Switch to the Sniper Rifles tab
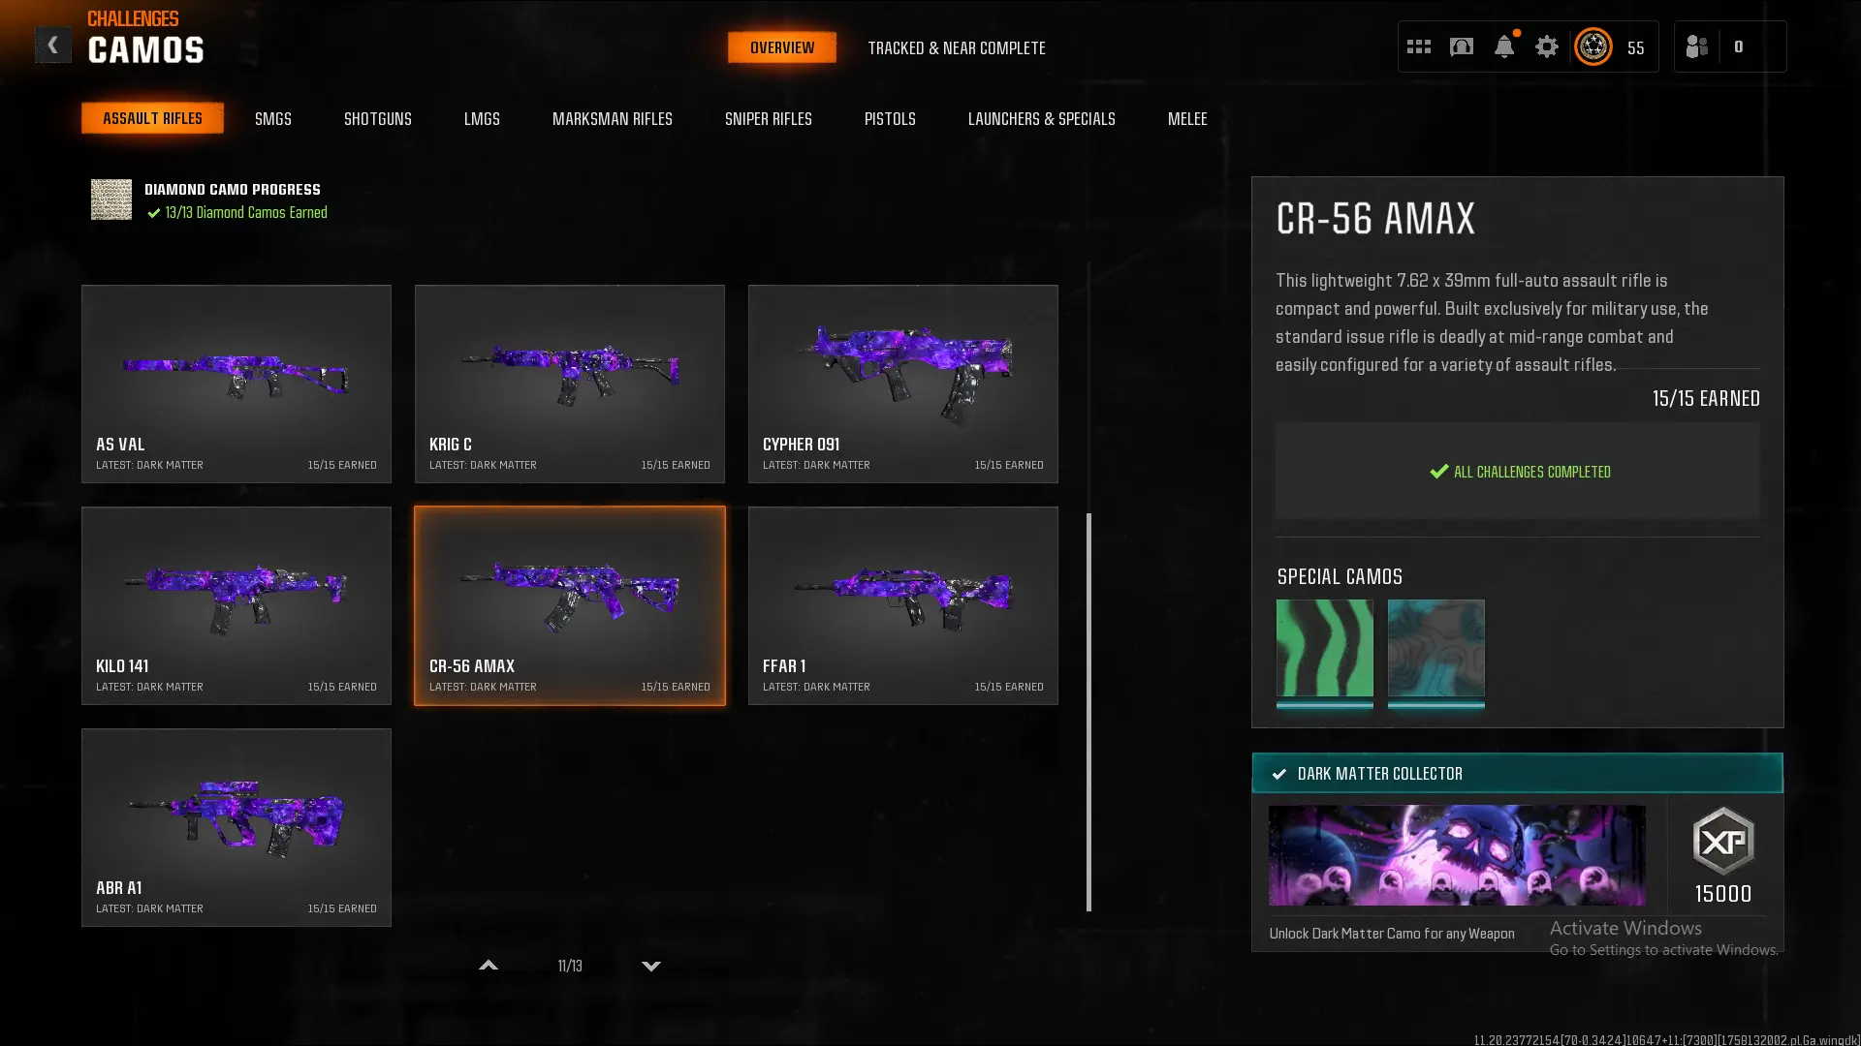The width and height of the screenshot is (1861, 1046). pyautogui.click(x=769, y=118)
